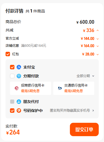
Task: Toggle the 号码保护中 checkbox
Action: click(12, 111)
